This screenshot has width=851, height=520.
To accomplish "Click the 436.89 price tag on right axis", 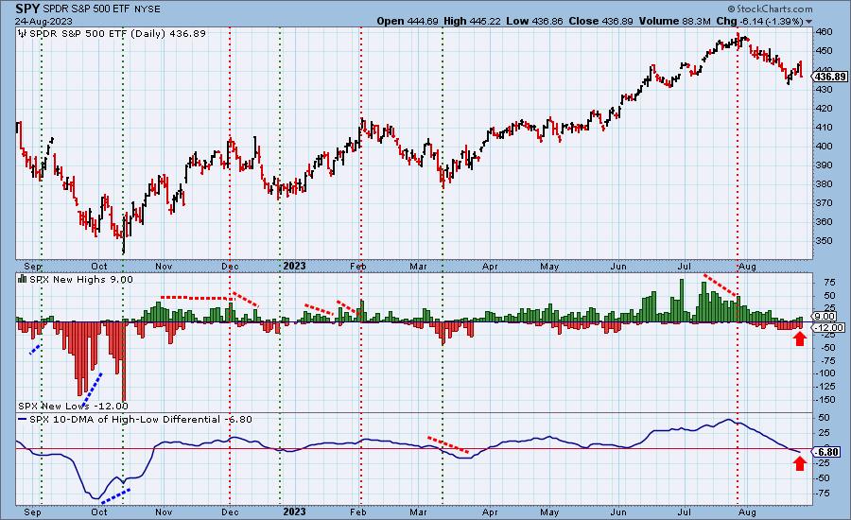I will [x=830, y=78].
